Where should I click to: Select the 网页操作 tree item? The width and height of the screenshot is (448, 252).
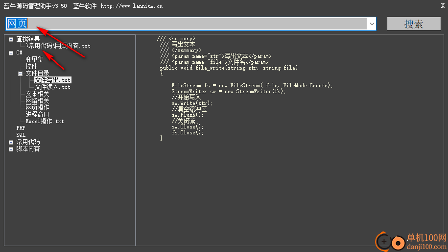point(37,107)
